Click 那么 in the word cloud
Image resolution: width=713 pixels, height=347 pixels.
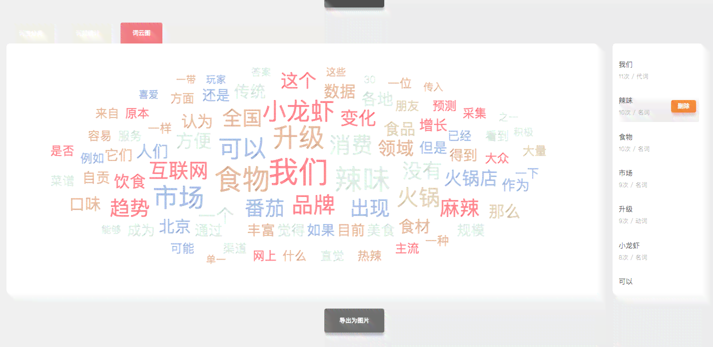504,211
